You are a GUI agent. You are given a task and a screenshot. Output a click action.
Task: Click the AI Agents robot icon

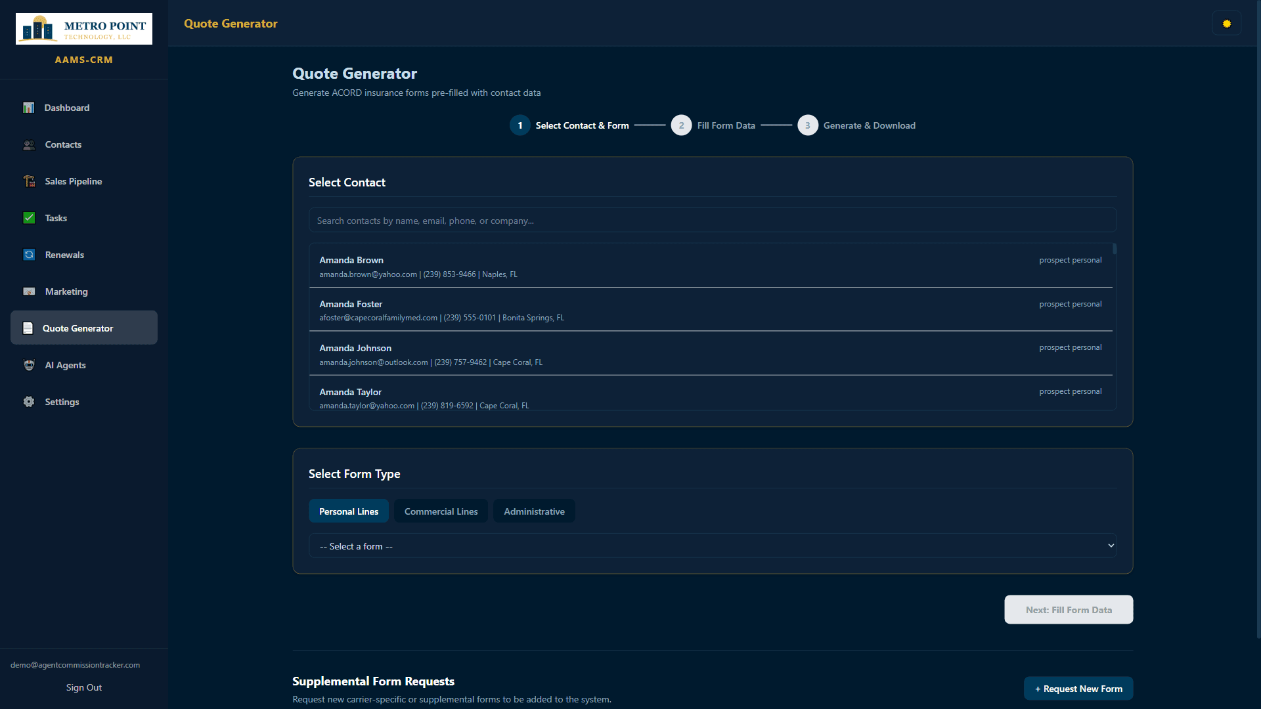[29, 365]
